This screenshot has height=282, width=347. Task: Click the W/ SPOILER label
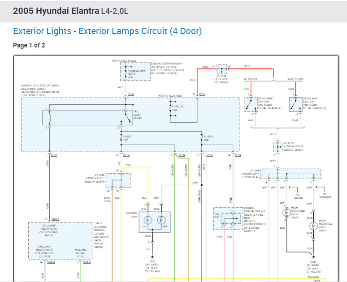325,195
